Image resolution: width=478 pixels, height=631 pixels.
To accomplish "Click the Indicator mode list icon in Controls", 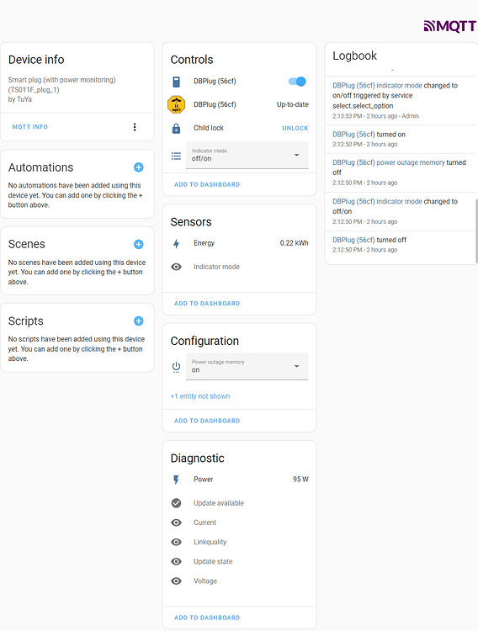I will click(177, 156).
